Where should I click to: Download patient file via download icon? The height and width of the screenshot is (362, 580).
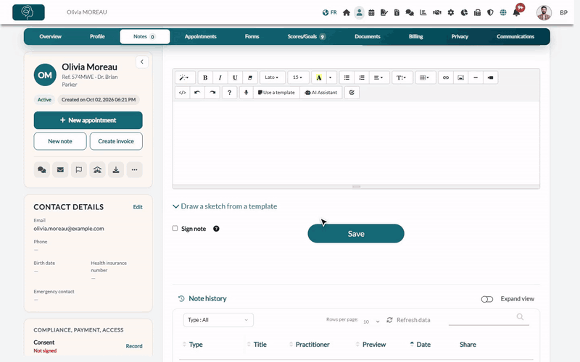[116, 170]
